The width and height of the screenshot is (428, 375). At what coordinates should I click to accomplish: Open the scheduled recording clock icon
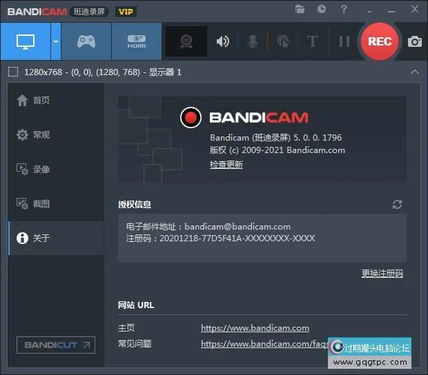(x=322, y=9)
